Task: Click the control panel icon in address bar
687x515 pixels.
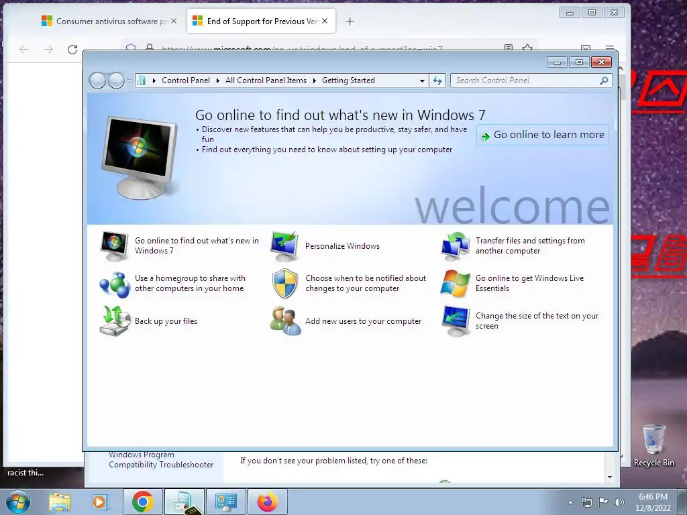Action: (141, 80)
